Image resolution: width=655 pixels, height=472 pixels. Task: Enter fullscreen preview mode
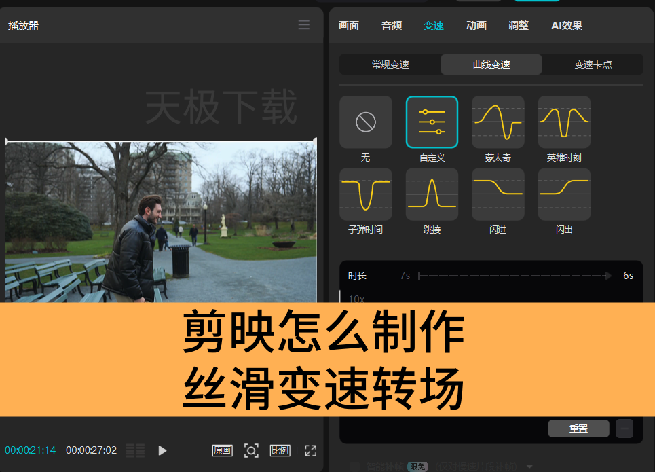tap(310, 450)
